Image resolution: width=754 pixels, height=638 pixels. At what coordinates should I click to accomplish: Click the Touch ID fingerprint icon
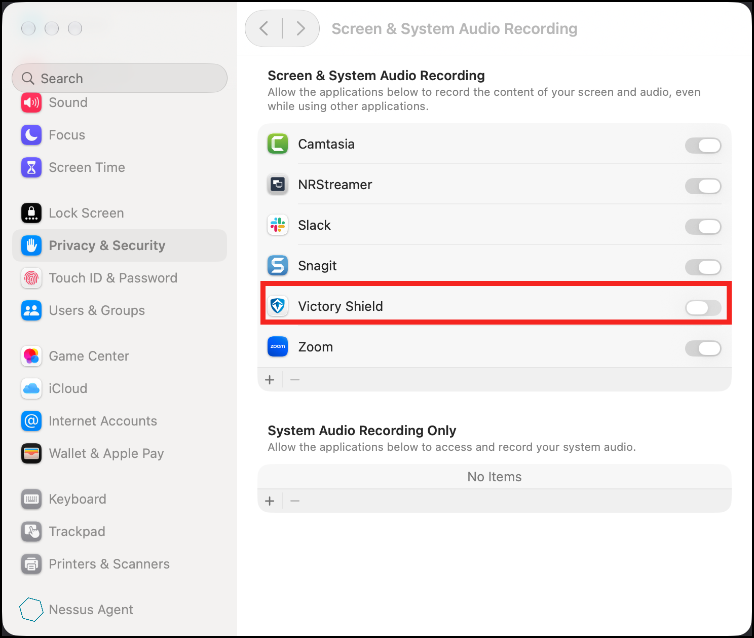pyautogui.click(x=31, y=278)
